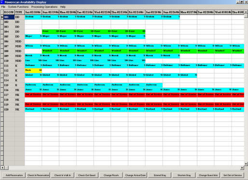Click the Set Out of Service button
The width and height of the screenshot is (248, 180).
[233, 175]
